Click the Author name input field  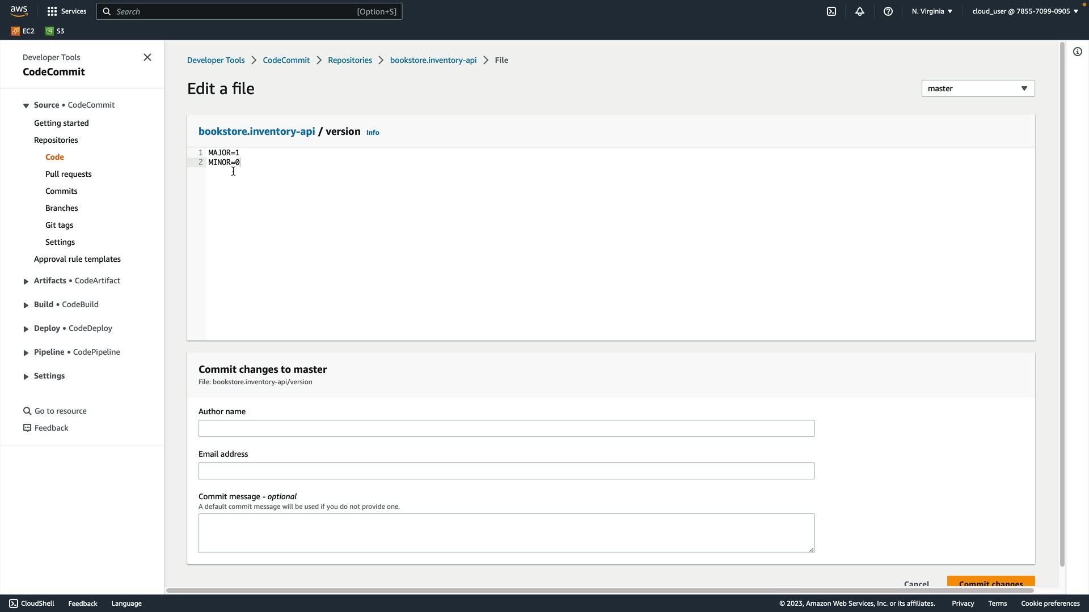pyautogui.click(x=506, y=428)
